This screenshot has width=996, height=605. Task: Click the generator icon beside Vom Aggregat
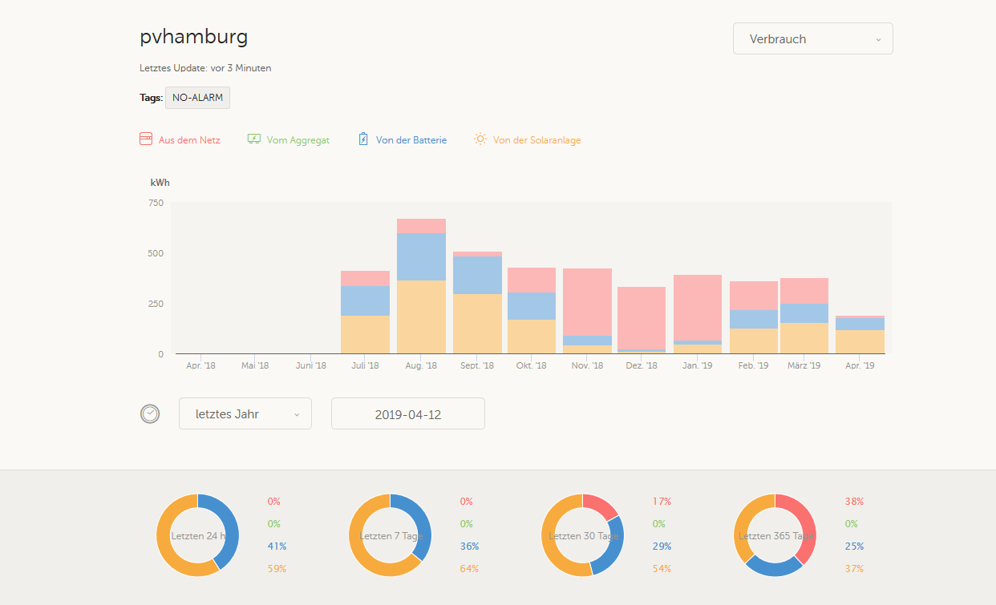pyautogui.click(x=254, y=139)
